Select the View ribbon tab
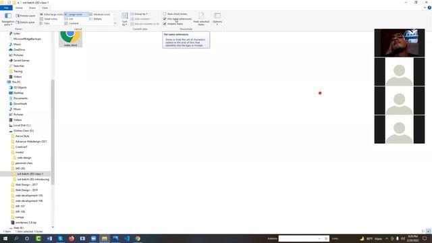432x243 pixels. tap(45, 8)
